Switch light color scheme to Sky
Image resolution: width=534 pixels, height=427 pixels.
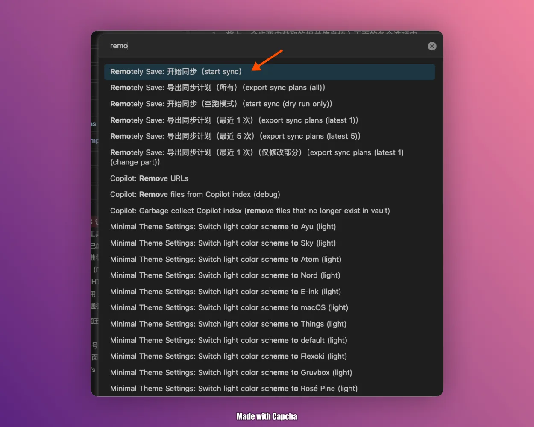(x=270, y=243)
